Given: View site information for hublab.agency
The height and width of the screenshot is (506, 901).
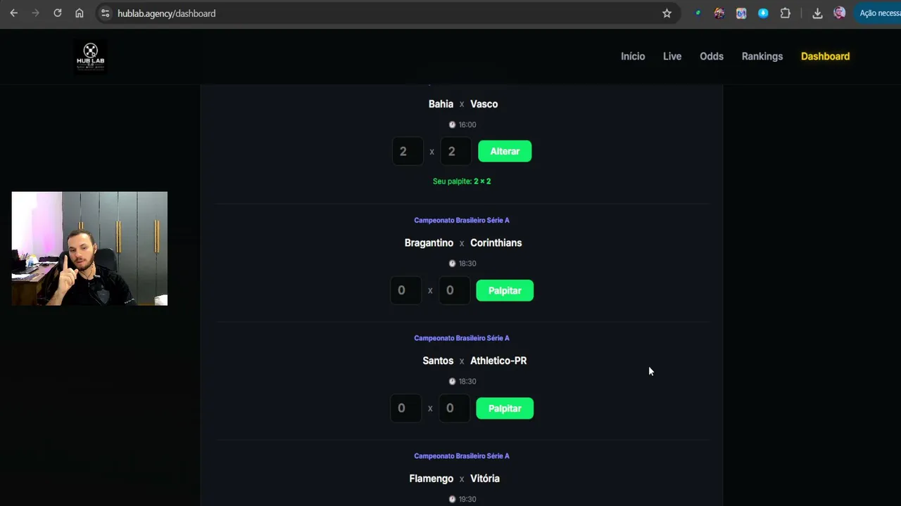Looking at the screenshot, I should (106, 13).
